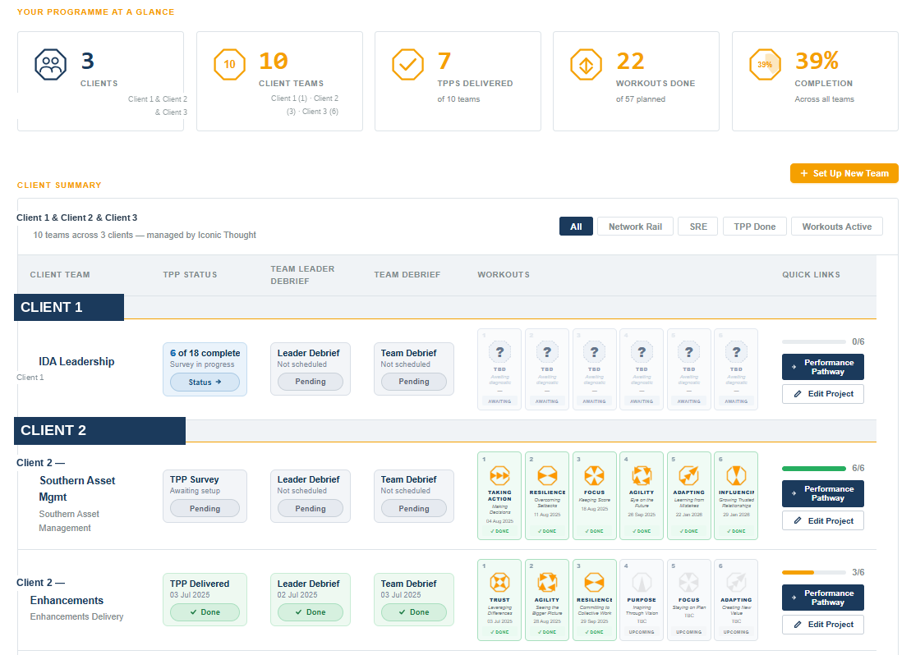Open Influencing workout card in Southern Asset Mgmt row
The image size is (911, 655).
coord(736,496)
